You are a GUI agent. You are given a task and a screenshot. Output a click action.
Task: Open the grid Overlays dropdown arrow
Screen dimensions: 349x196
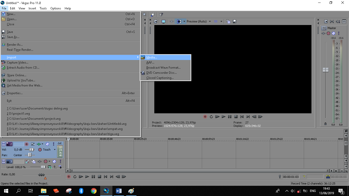(x=221, y=21)
